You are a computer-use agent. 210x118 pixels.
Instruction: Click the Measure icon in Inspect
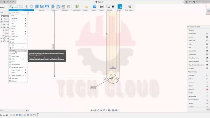pos(86,7)
